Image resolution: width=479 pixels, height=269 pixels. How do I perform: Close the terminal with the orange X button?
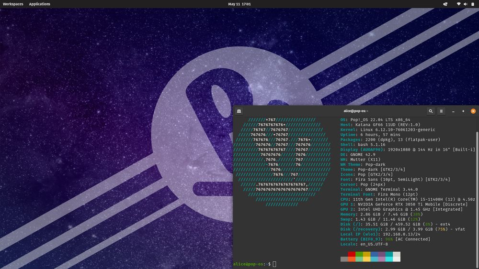coord(473,111)
